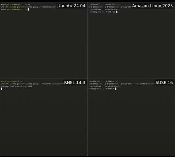Click the uid=1001(xint) output line in the Amazon Linux pane
This screenshot has width=175, height=157.
pos(110,7)
